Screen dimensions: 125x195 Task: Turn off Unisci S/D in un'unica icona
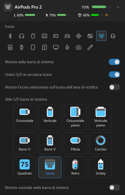(x=114, y=75)
